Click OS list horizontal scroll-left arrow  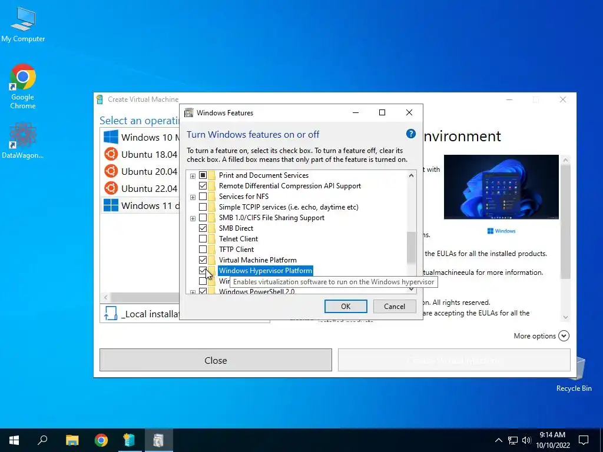click(106, 297)
